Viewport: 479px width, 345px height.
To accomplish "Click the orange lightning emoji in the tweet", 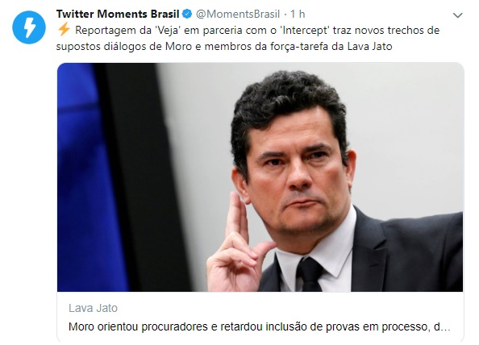I will 64,30.
